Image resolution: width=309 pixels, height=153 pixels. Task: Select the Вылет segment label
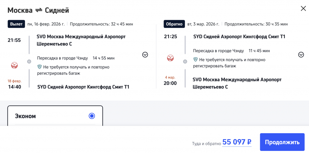pos(16,24)
